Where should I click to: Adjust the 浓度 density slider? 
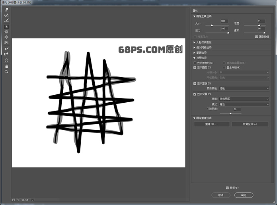(x=259, y=25)
